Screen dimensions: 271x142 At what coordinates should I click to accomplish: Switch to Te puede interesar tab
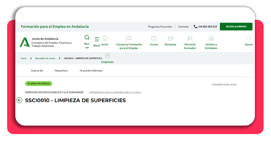91,70
